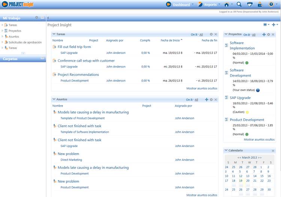This screenshot has width=281, height=197.
Task: Open the Reports menu
Action: (210, 5)
